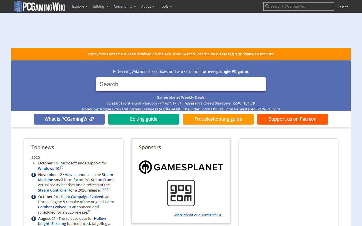Click reference [1] after Halo 2026 release

pos(90,211)
